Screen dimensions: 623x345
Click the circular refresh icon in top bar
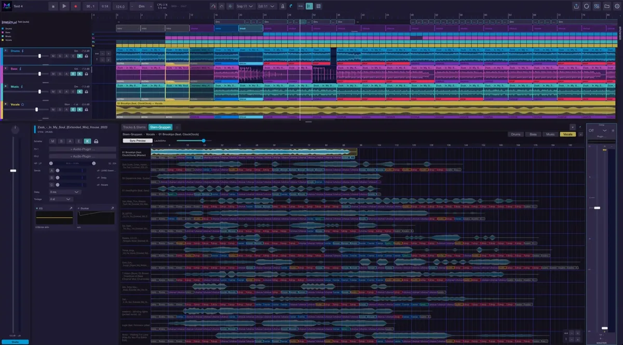point(587,6)
